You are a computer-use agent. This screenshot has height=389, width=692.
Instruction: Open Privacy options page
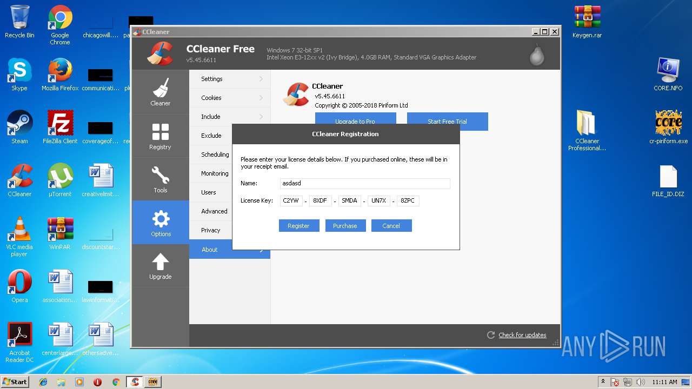[211, 230]
